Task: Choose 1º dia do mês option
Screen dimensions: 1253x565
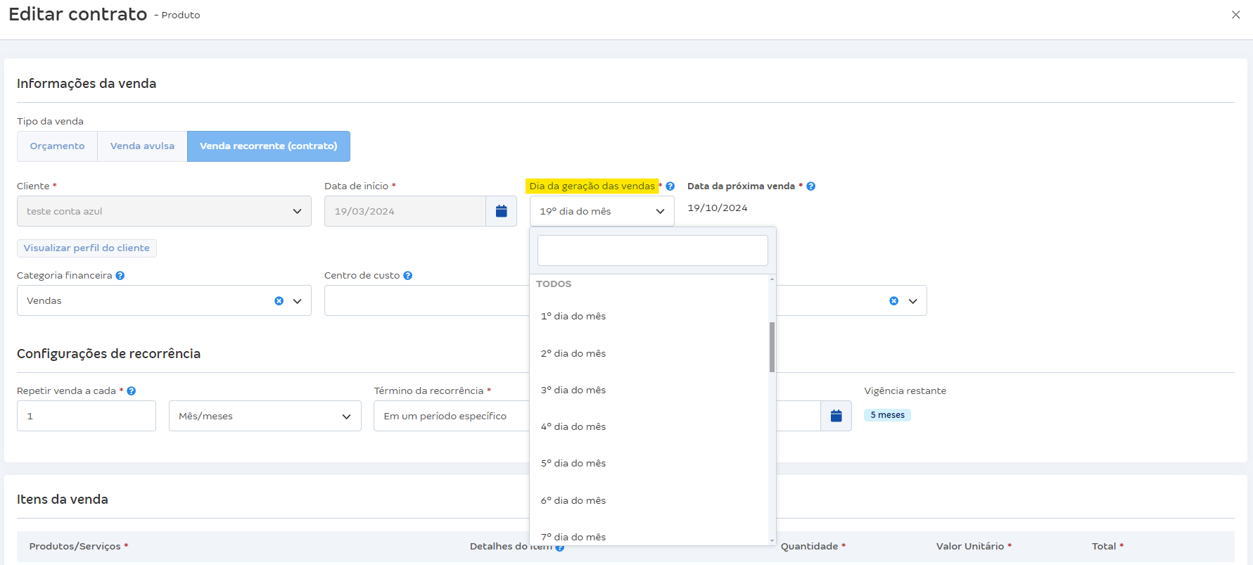Action: tap(573, 317)
